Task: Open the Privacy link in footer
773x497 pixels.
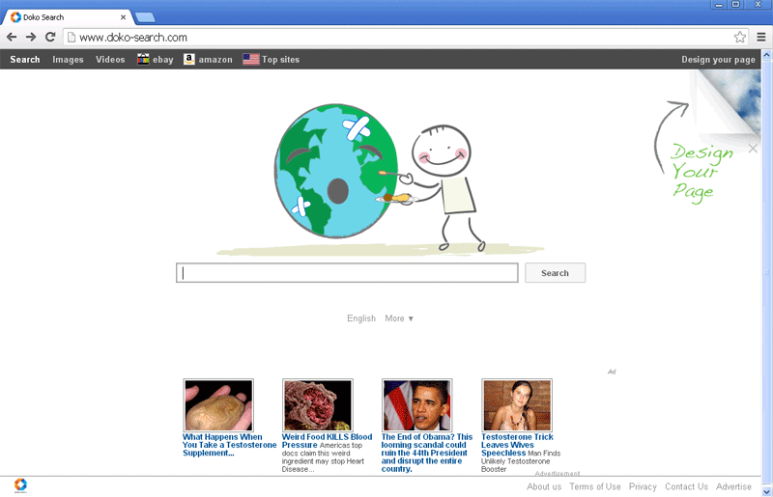Action: (x=643, y=487)
